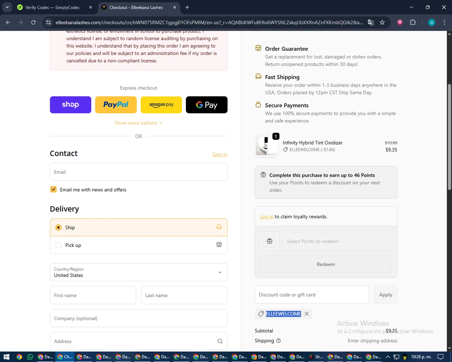Click the Address search magnifier icon
452x362 pixels.
pos(220,341)
